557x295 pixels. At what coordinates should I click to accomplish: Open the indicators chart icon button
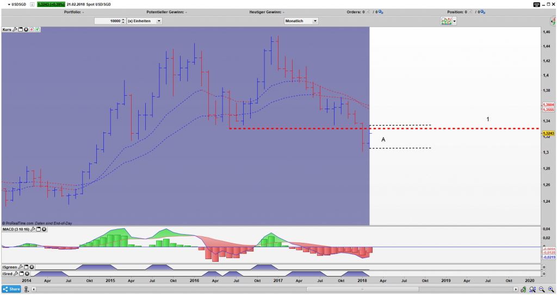point(446,21)
